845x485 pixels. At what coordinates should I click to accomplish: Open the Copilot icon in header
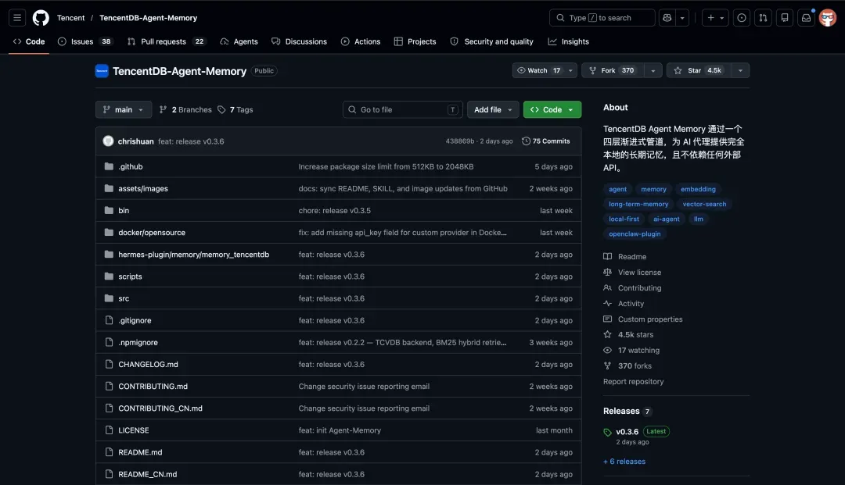point(667,18)
